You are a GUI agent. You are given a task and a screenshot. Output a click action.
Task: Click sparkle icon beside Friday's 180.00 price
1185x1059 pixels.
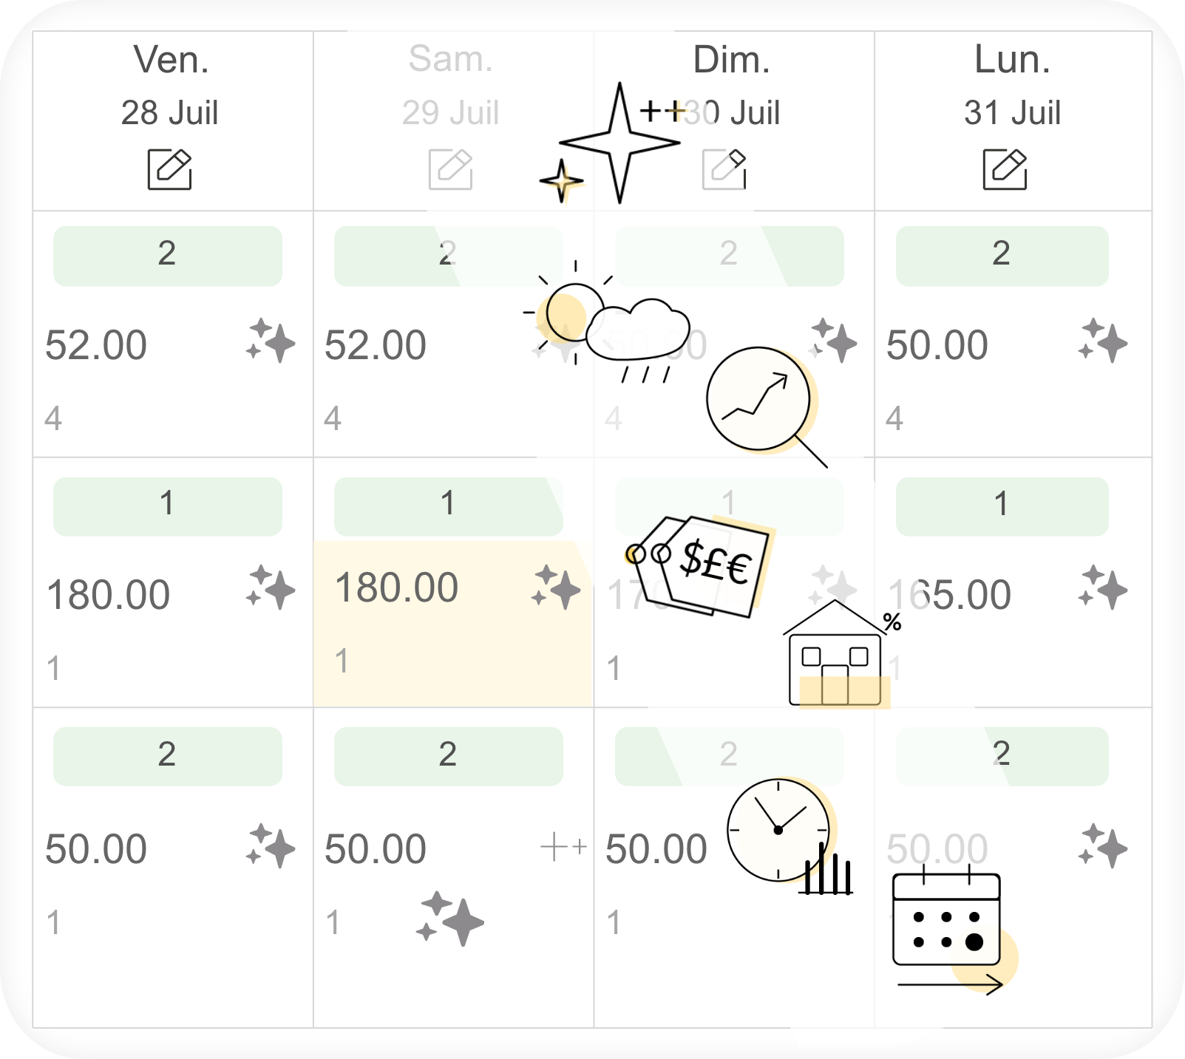click(x=271, y=588)
